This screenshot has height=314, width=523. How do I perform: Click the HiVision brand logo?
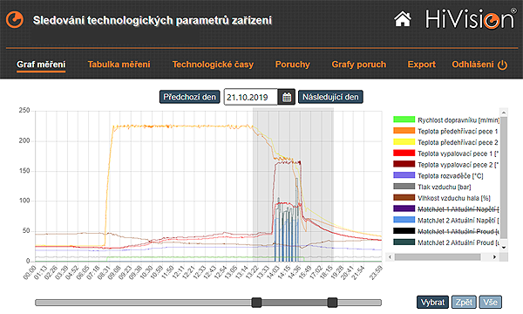[471, 18]
